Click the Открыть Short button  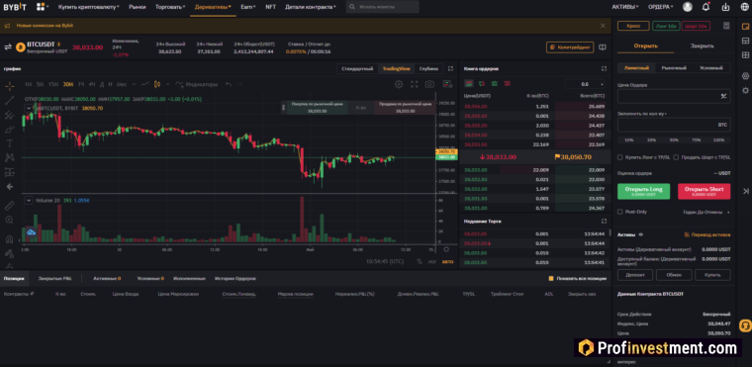(x=705, y=191)
